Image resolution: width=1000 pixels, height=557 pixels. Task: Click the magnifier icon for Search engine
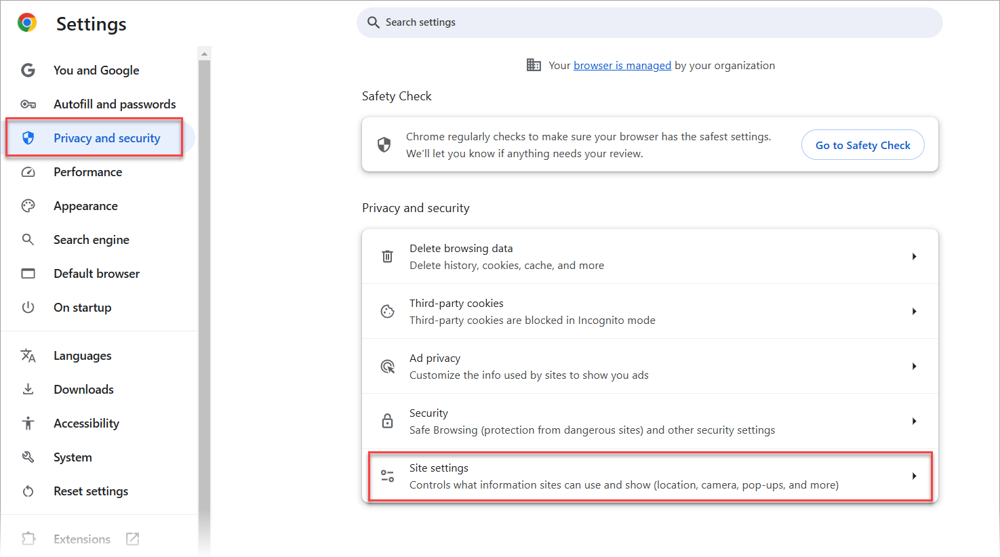point(28,240)
